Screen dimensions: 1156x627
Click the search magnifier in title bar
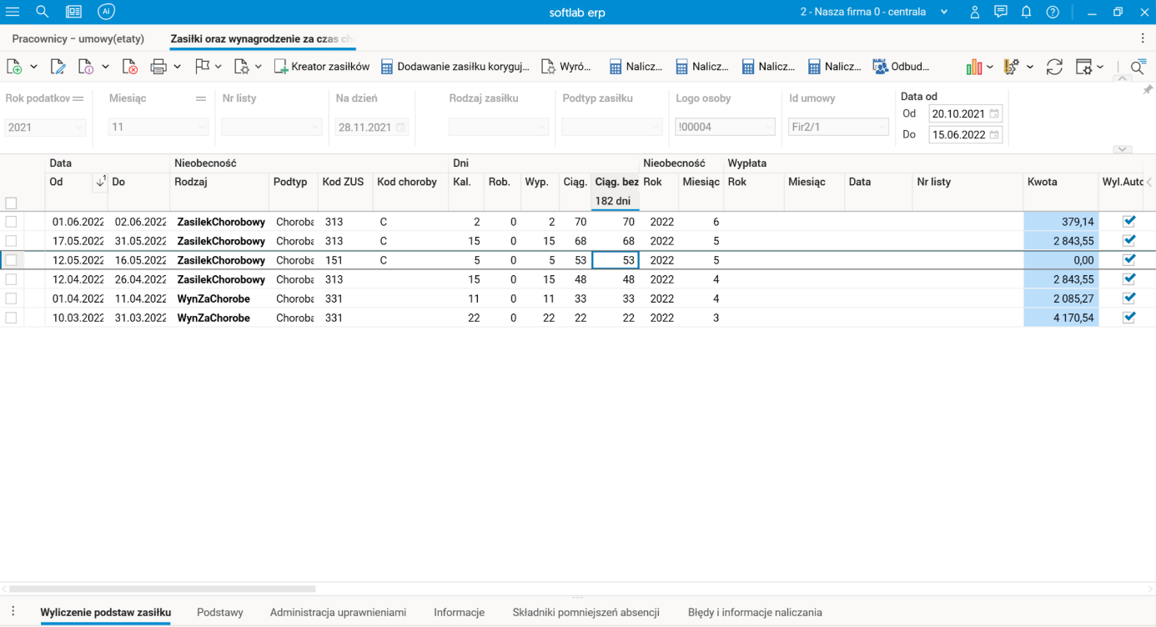tap(43, 13)
